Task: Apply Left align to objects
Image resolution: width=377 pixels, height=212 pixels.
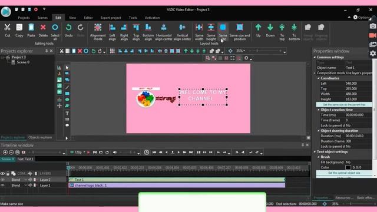Action: tap(113, 32)
